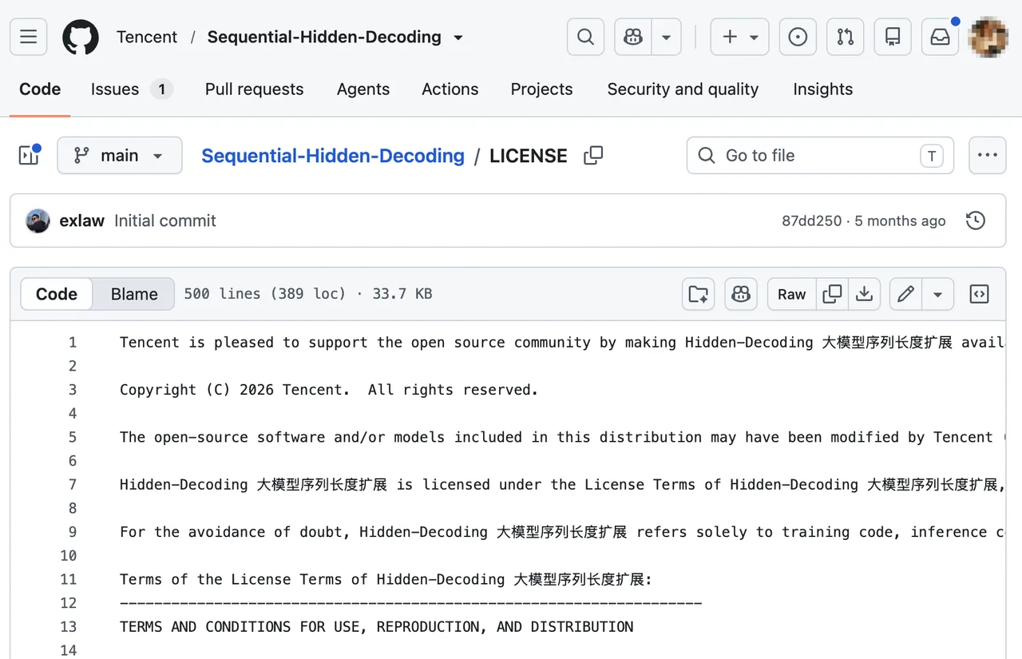Select line number 11 in the code

point(69,580)
